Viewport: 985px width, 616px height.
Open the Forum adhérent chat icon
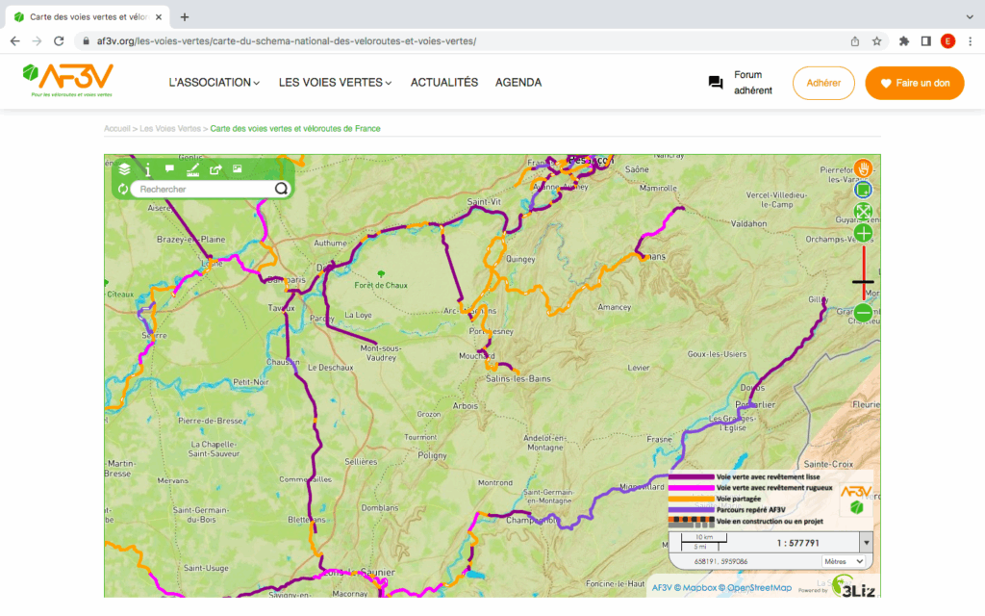pyautogui.click(x=716, y=83)
